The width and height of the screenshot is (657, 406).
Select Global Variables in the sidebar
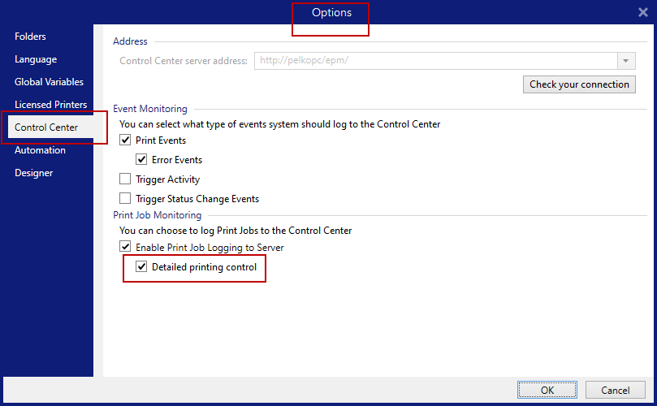tap(49, 82)
